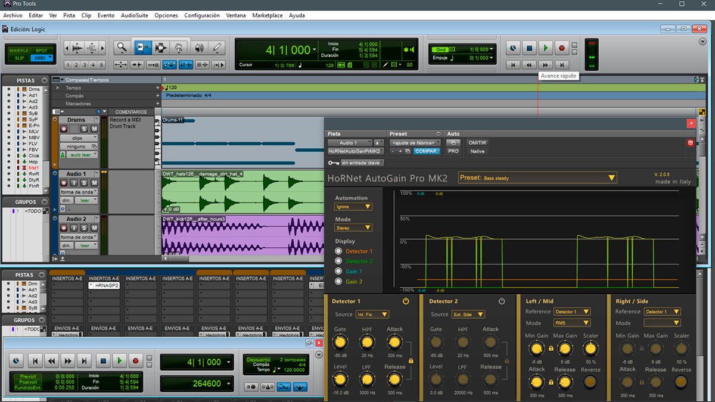Open the Ventana menu

click(236, 15)
